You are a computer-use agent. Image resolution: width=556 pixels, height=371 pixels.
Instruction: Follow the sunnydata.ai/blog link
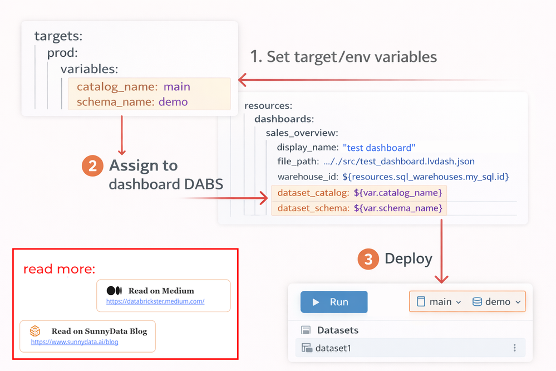click(74, 341)
